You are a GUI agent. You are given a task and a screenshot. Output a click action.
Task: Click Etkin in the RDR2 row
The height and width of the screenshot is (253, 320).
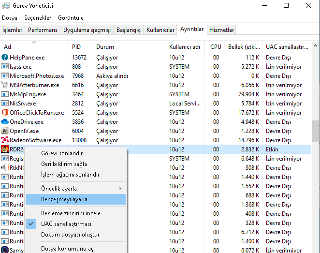(x=272, y=149)
